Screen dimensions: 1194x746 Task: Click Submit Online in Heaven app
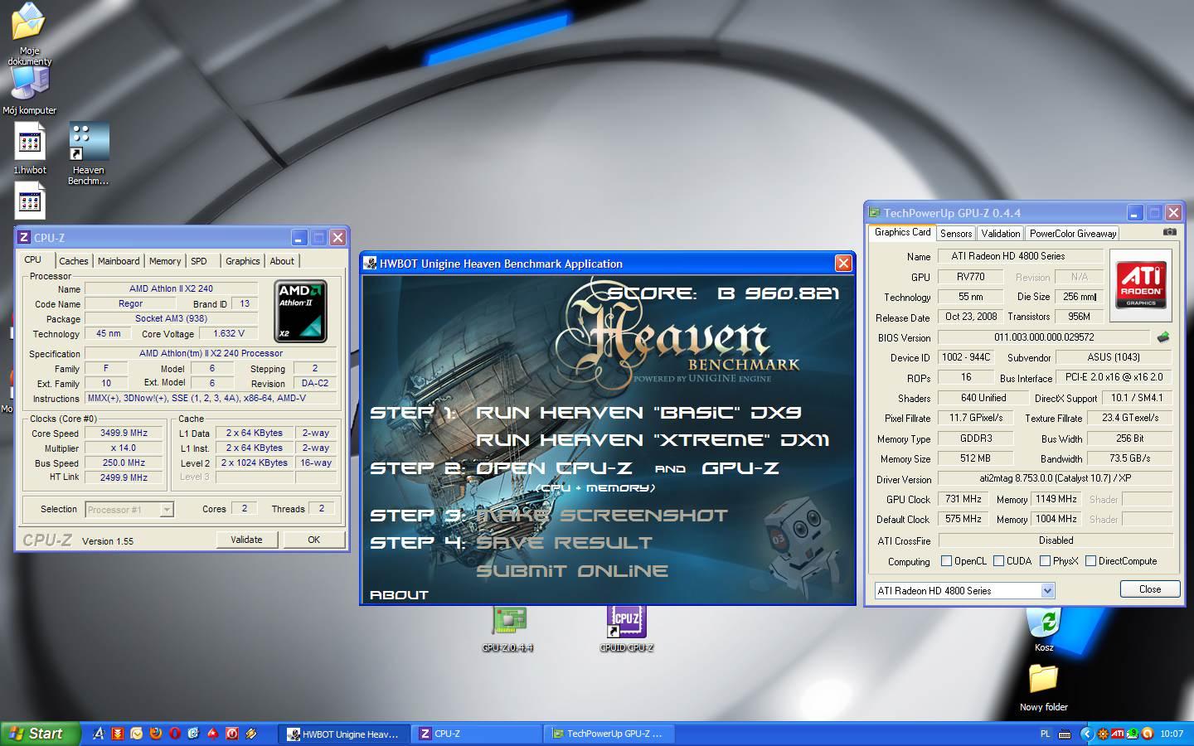(x=572, y=570)
